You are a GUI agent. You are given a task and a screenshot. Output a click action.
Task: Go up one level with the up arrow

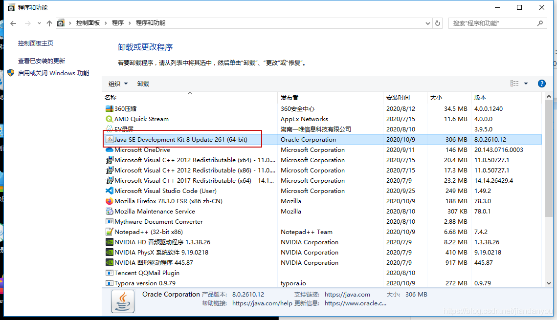[49, 23]
